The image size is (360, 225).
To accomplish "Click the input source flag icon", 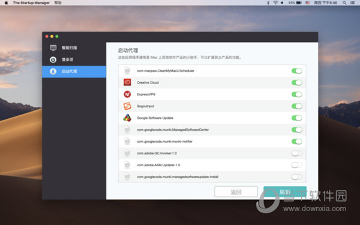I will click(x=308, y=3).
